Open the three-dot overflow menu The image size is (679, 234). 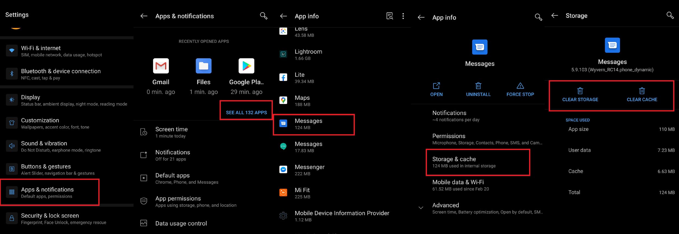(x=403, y=16)
